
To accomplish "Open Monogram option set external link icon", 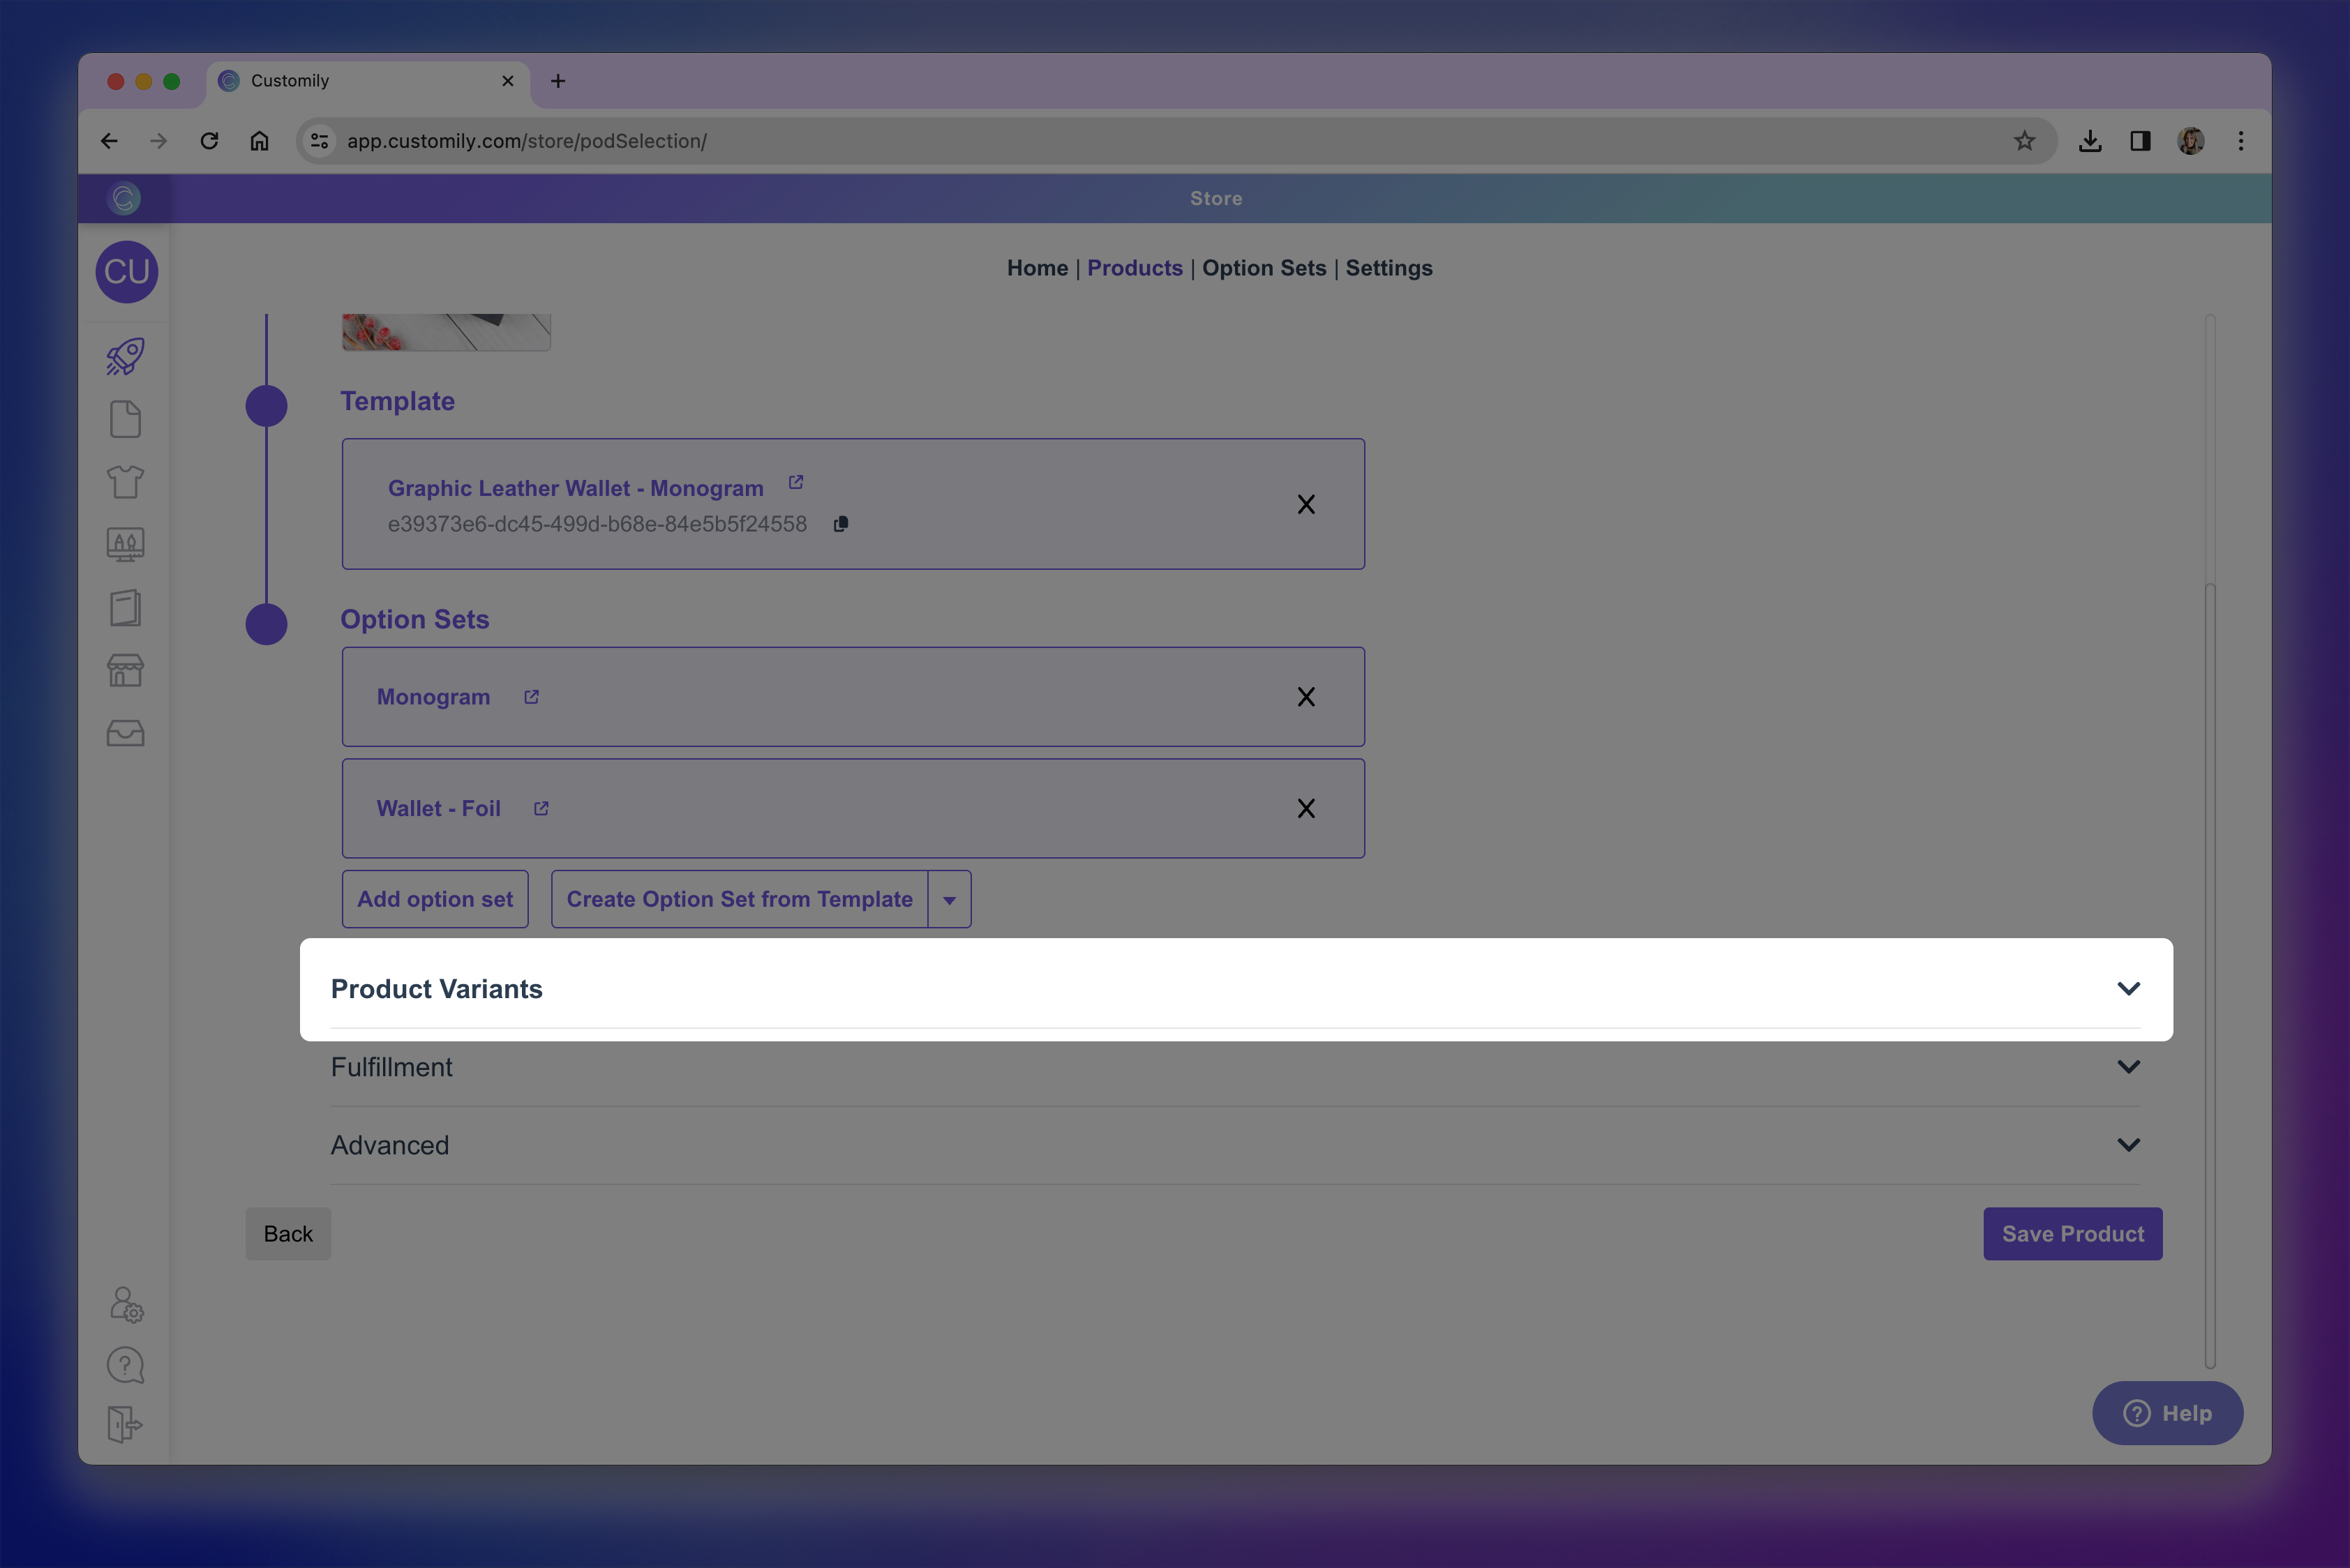I will [531, 697].
